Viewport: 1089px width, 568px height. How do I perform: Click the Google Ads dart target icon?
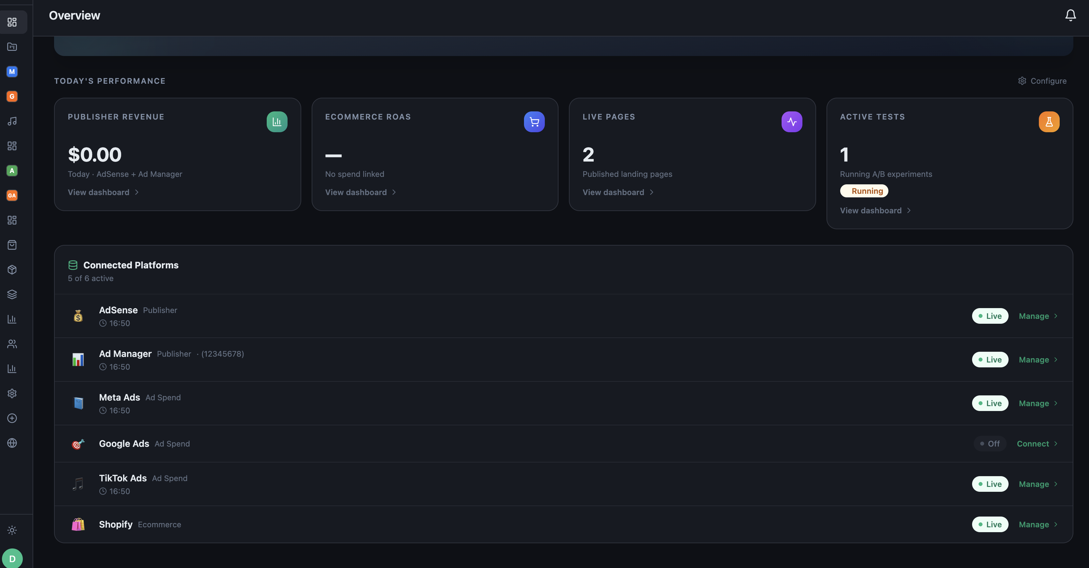78,444
